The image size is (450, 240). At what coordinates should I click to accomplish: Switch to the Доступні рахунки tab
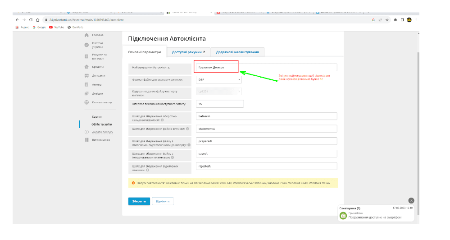[x=188, y=52]
